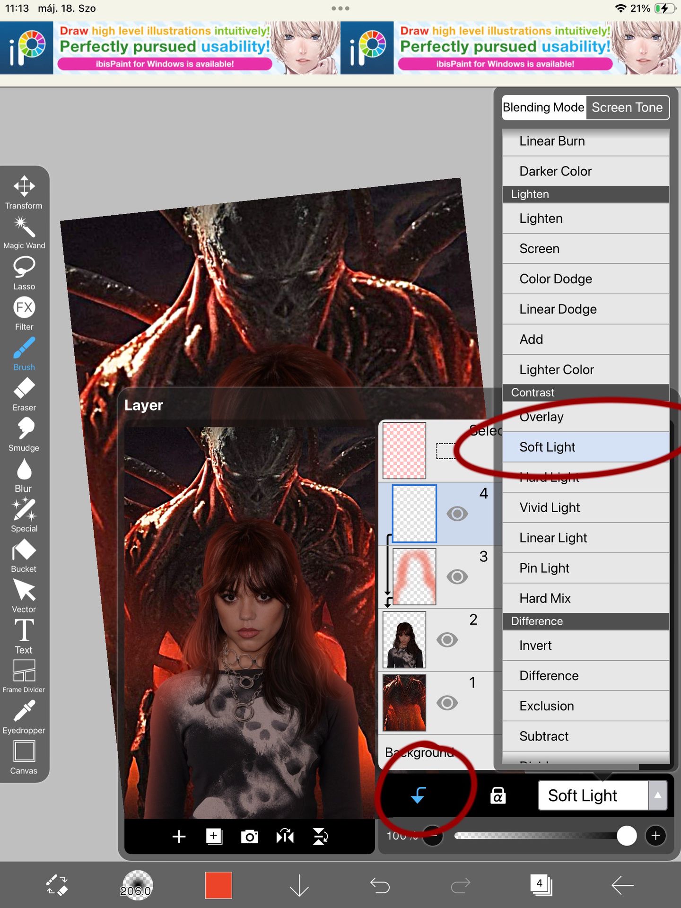Select the Magic Wand tool
Viewport: 681px width, 908px height.
coord(24,232)
